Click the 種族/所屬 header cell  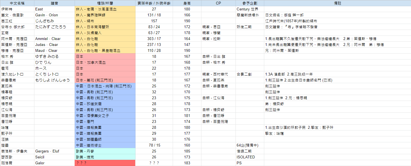click(x=105, y=3)
